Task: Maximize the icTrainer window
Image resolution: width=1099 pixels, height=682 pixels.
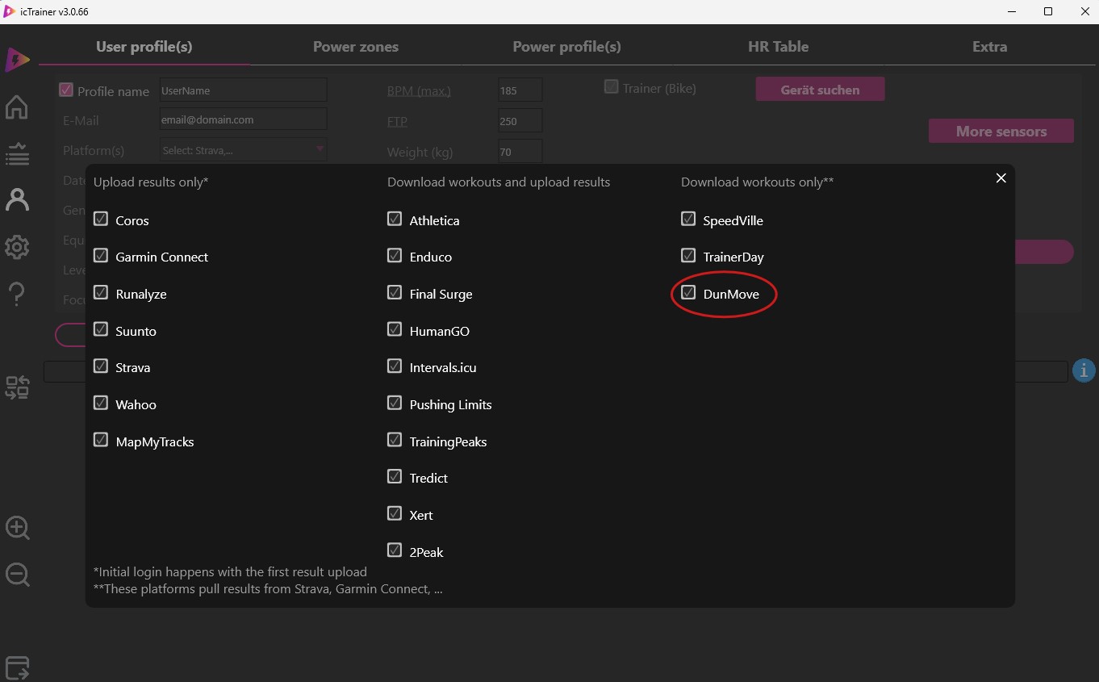Action: 1048,11
